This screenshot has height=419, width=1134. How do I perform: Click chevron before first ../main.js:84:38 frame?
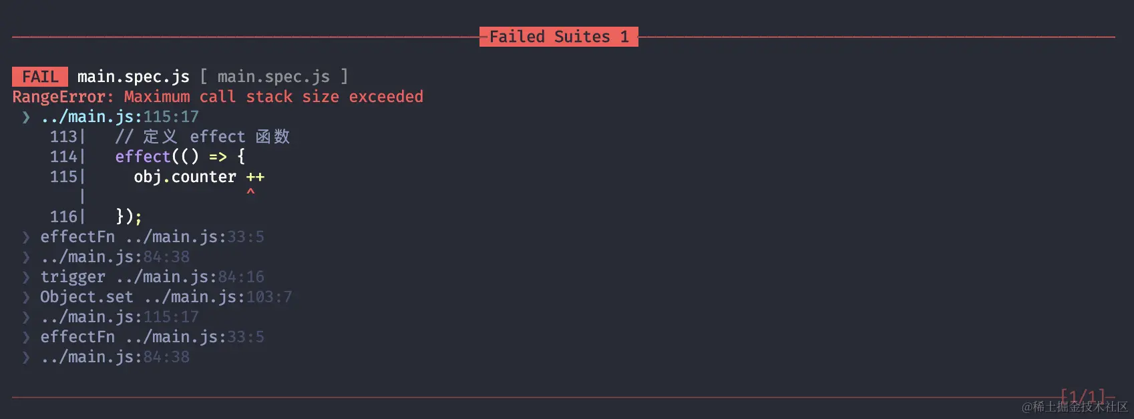(26, 257)
